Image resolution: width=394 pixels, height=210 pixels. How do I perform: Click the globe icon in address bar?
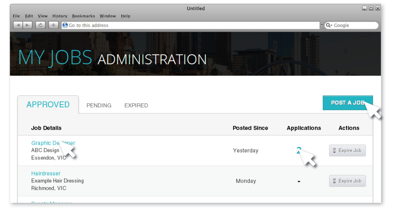point(65,25)
